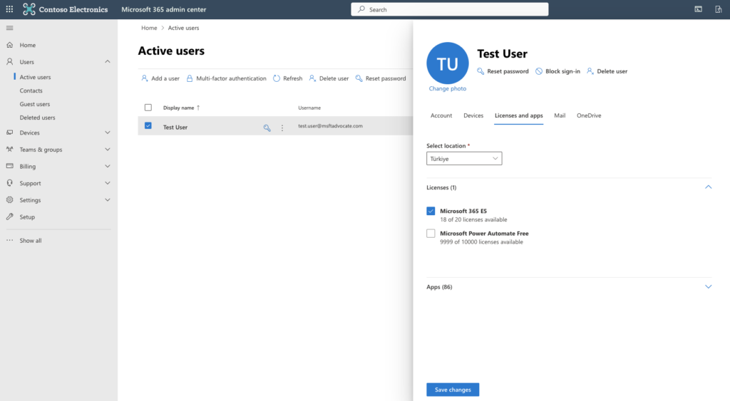Uncheck the Microsoft 365 E5 license
Screen dimensions: 730x401
(x=431, y=211)
